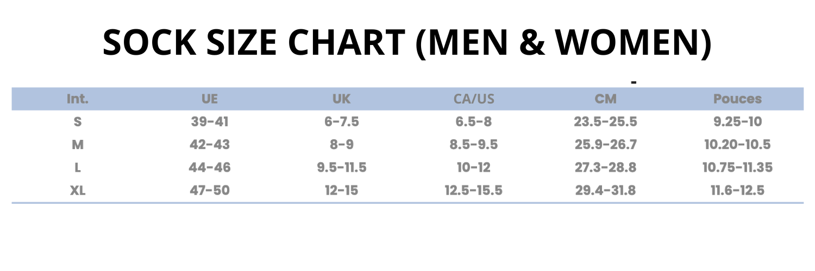Click the 25.9-26.7 CM cell
The width and height of the screenshot is (815, 271).
tap(606, 145)
